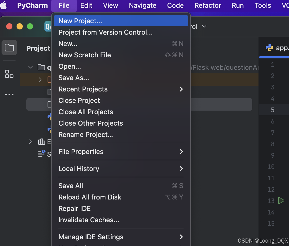The width and height of the screenshot is (289, 246).
Task: Choose Project from Version Control
Action: coord(105,32)
